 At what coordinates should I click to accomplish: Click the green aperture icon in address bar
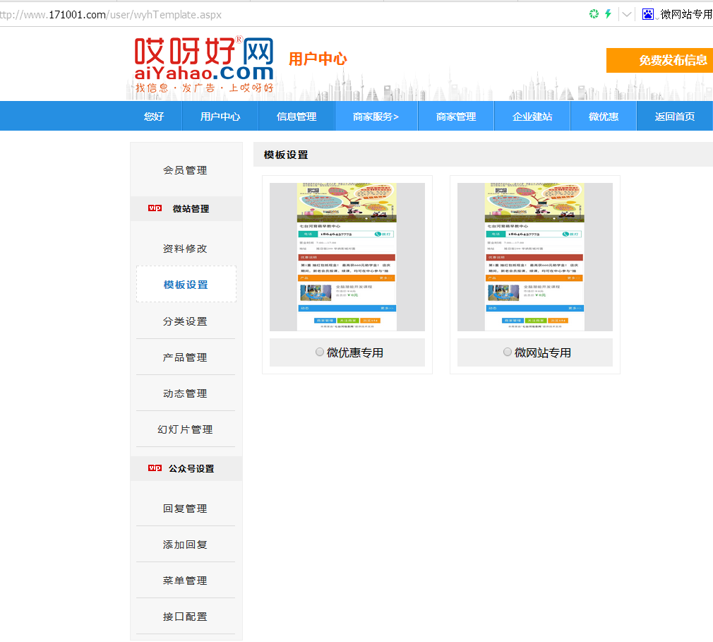coord(594,14)
